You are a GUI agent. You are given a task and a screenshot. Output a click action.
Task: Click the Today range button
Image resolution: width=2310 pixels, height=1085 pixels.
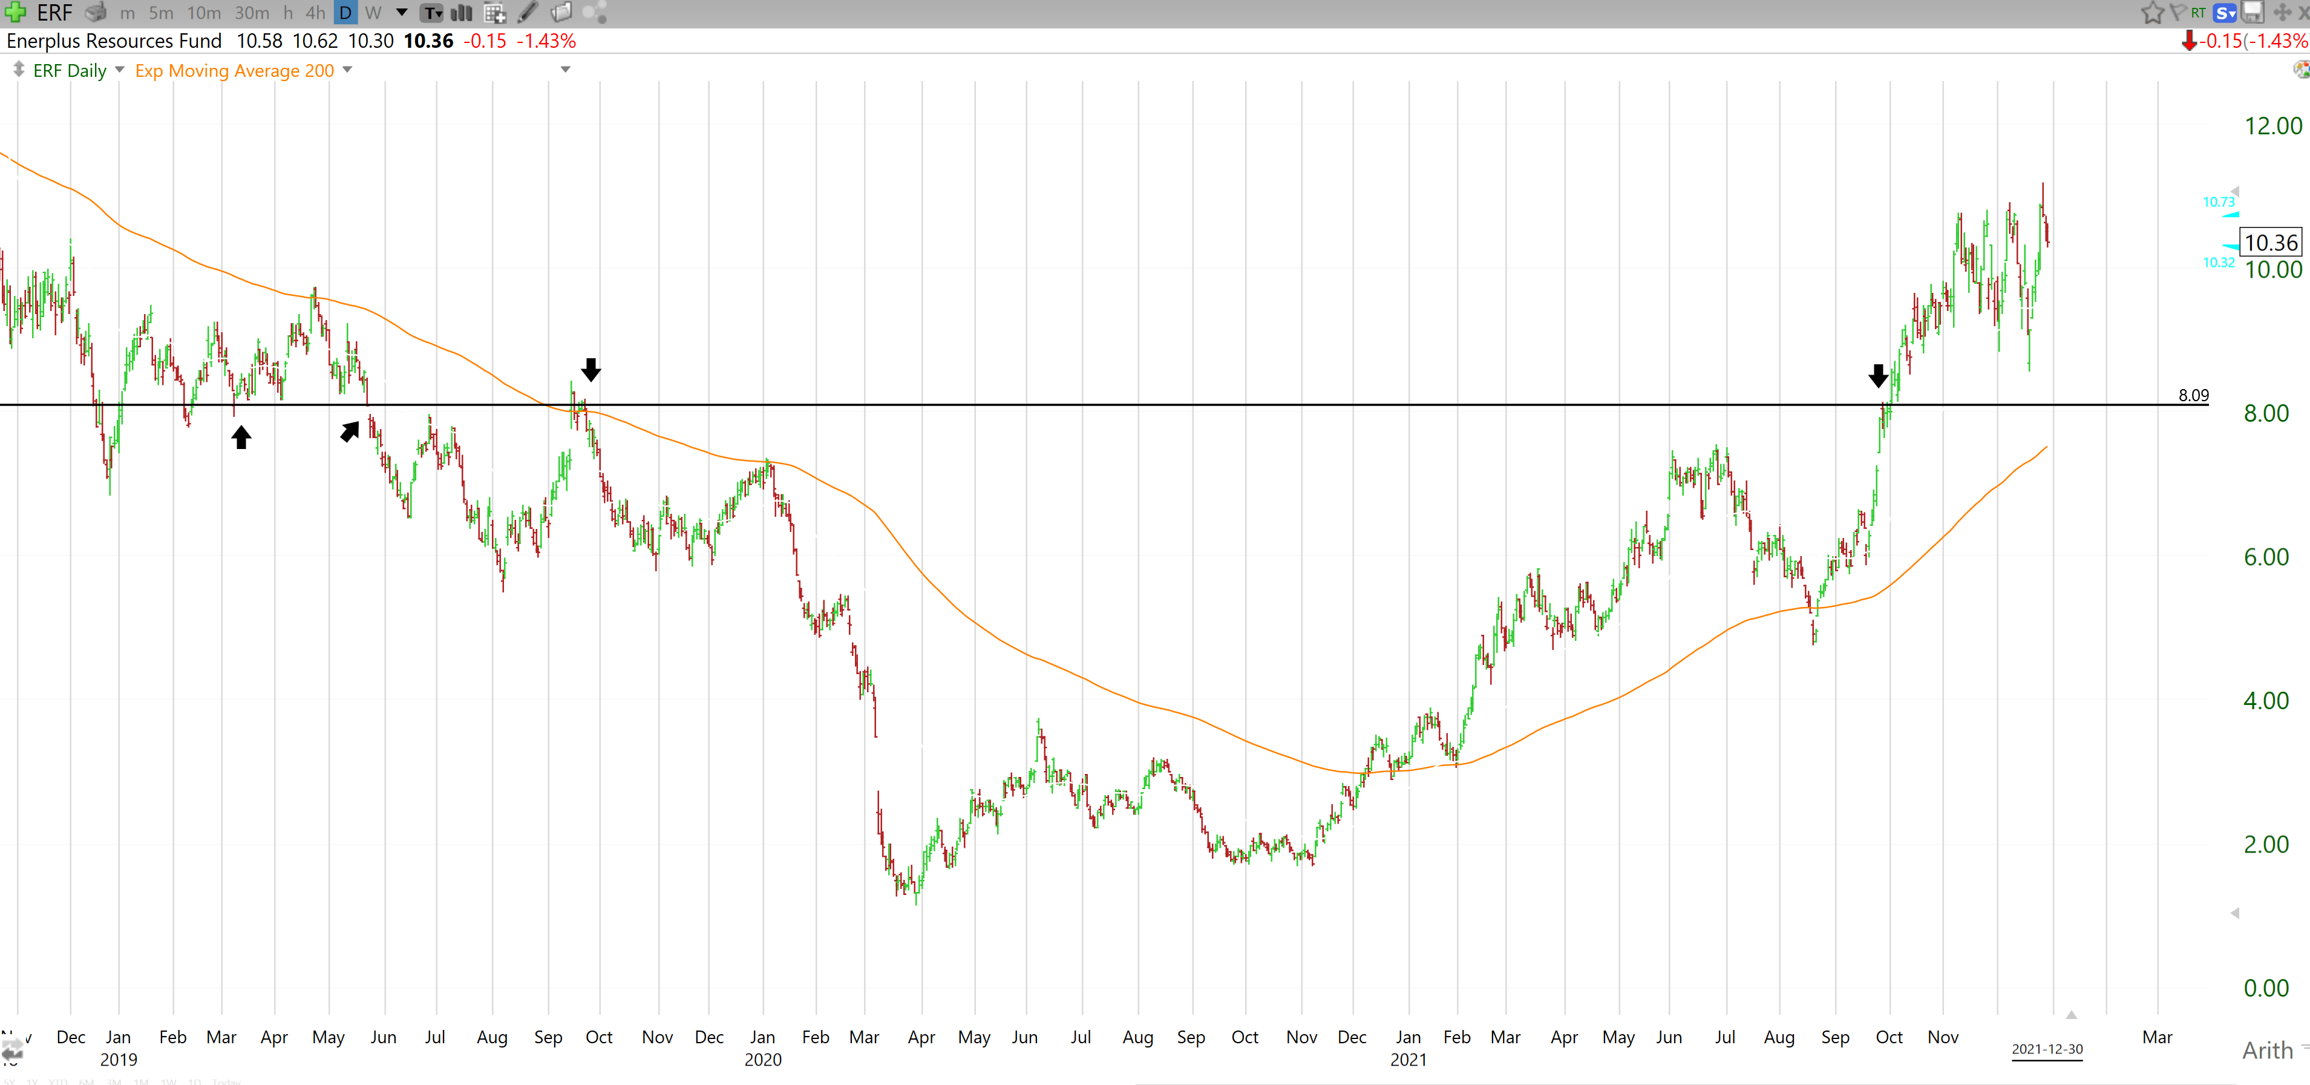pyautogui.click(x=227, y=1081)
